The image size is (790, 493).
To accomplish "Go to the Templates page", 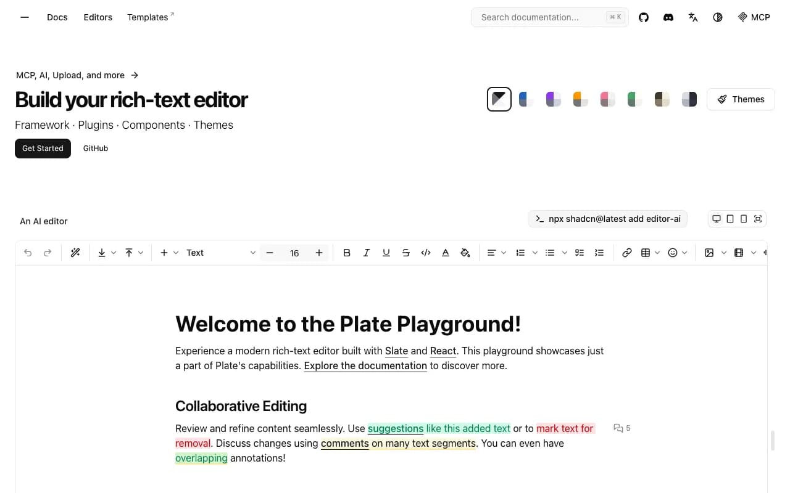I will point(148,17).
